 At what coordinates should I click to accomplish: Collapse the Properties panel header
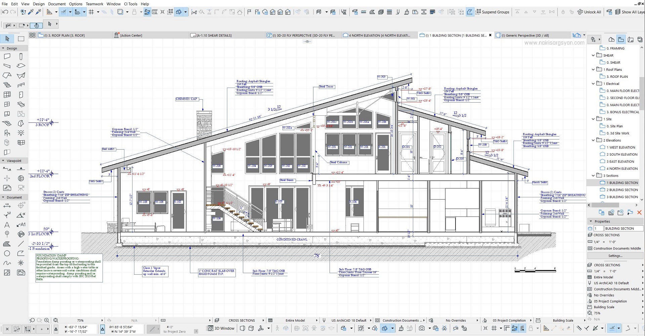[x=591, y=221]
